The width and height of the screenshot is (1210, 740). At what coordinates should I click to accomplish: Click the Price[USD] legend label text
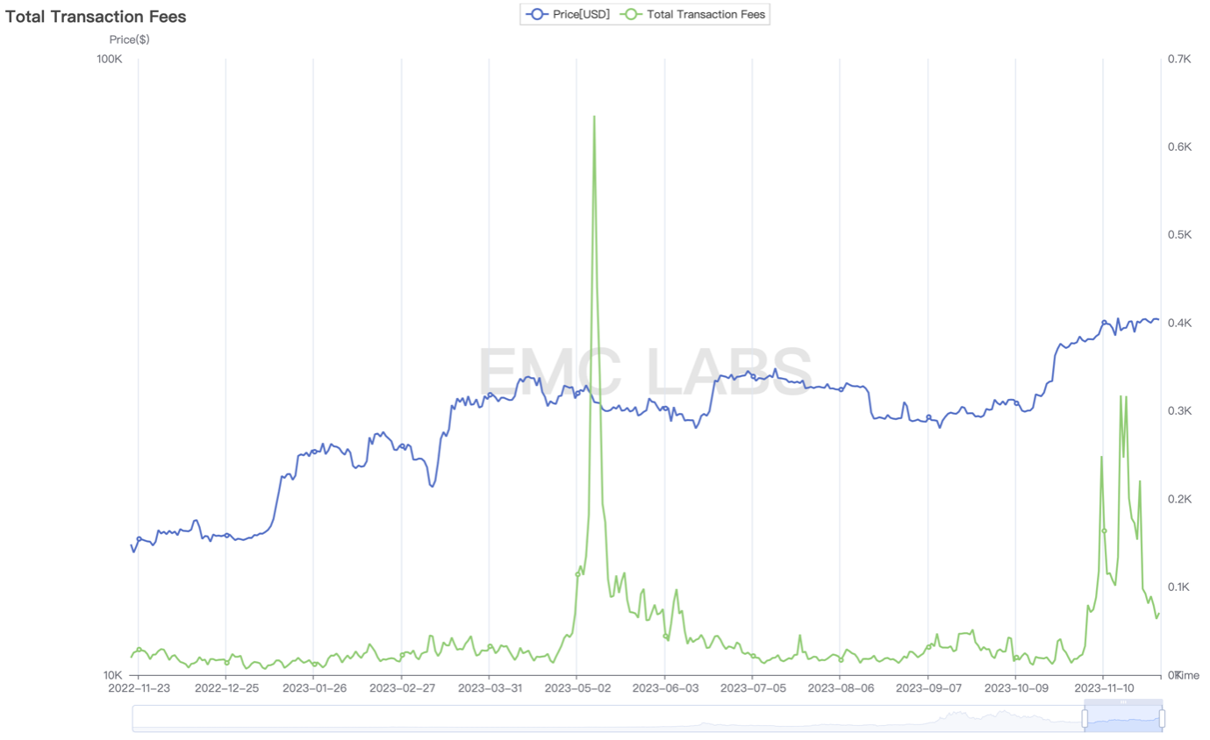[581, 14]
